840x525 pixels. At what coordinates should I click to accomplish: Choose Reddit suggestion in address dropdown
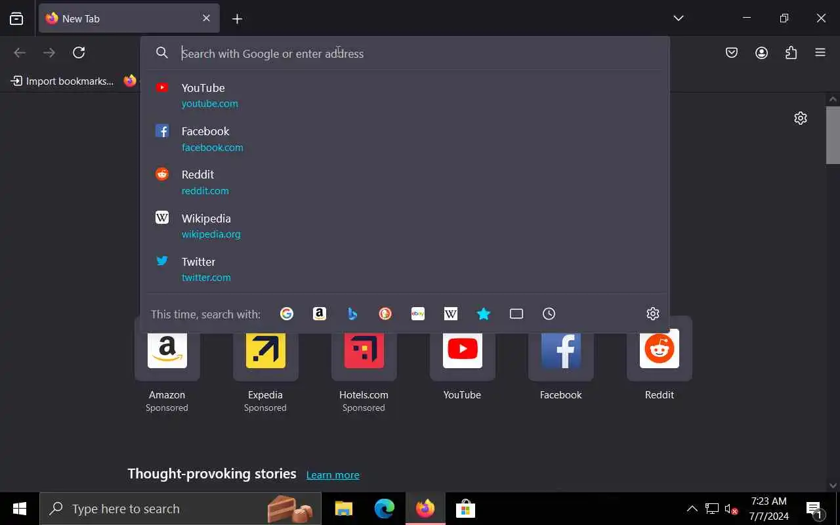coord(405,182)
